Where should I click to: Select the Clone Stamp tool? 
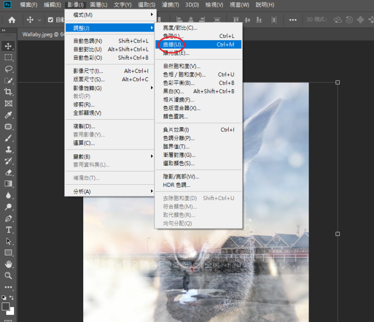[8, 149]
